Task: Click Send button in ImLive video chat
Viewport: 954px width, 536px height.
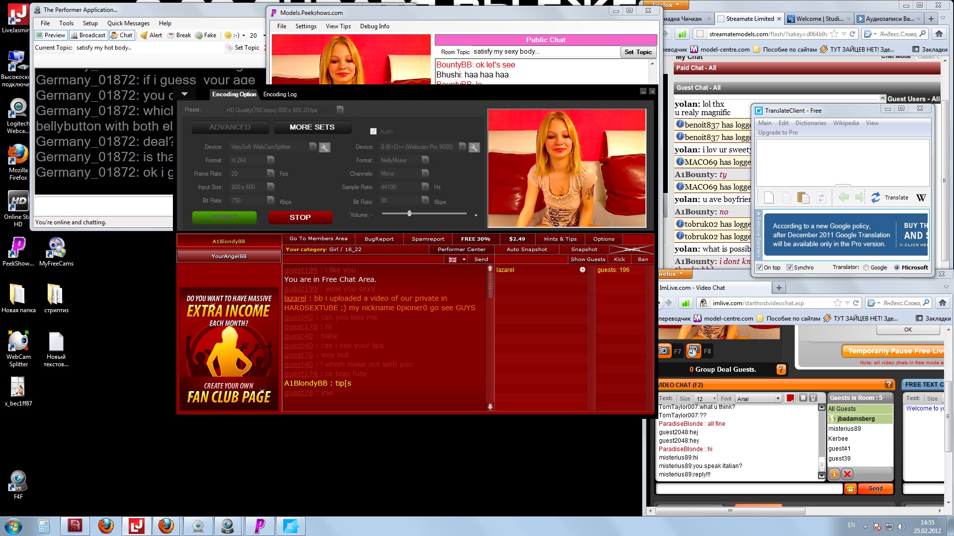Action: pyautogui.click(x=875, y=489)
